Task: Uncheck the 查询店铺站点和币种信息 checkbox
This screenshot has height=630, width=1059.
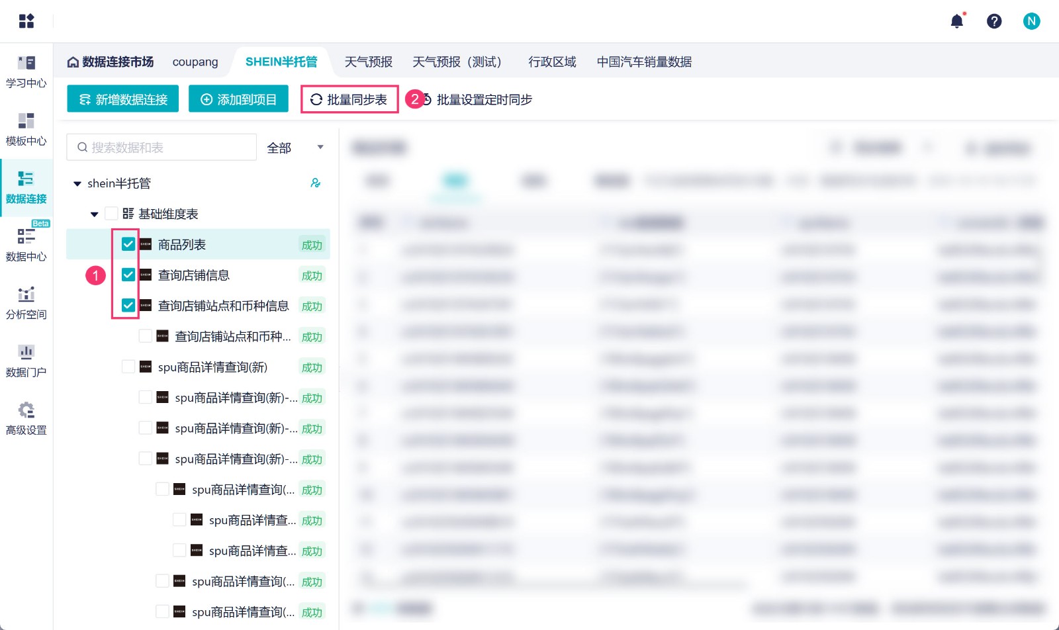Action: coord(128,305)
